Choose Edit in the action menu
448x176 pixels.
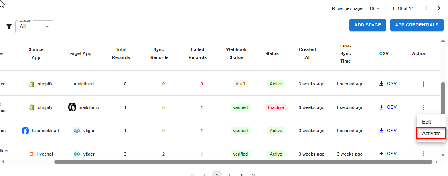426,122
